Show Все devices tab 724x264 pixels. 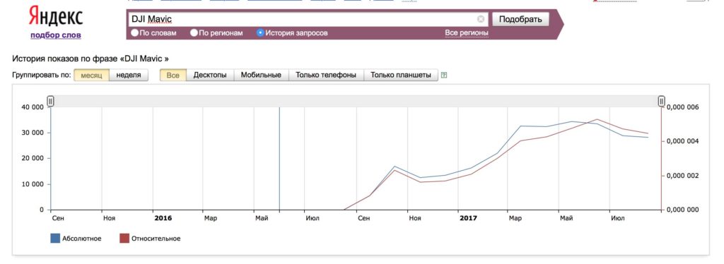tap(173, 75)
